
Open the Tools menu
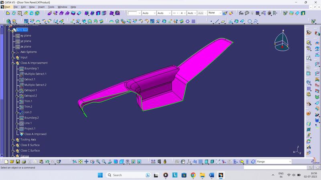(51, 7)
